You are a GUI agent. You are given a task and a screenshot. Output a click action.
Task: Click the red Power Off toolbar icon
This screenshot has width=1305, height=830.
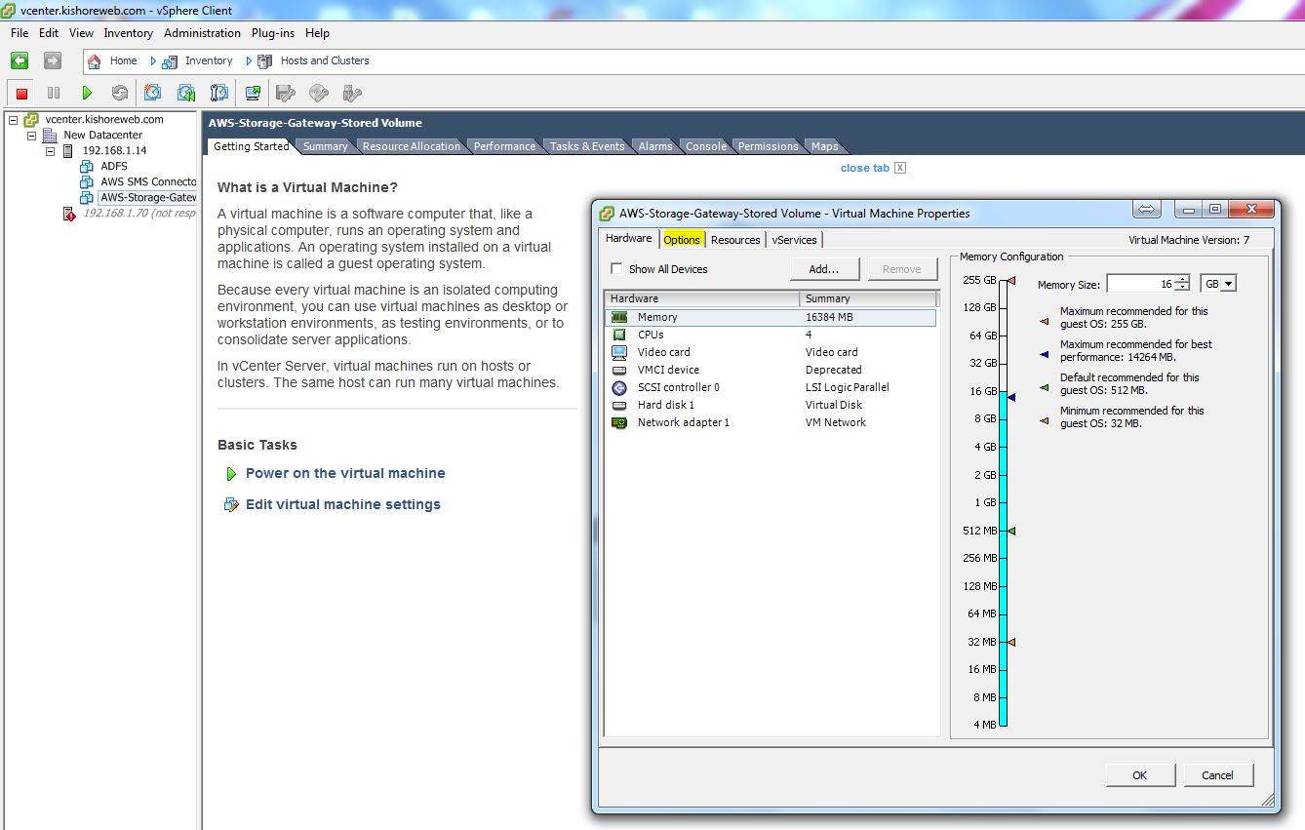[x=21, y=93]
